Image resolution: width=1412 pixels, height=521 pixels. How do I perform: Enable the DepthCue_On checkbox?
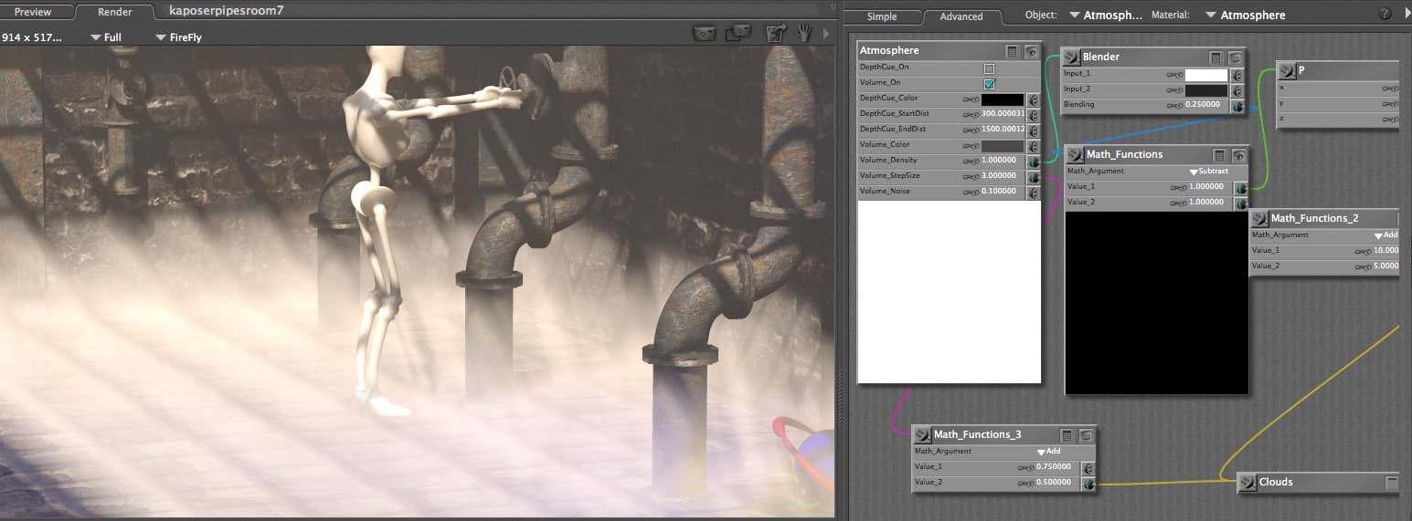(989, 68)
